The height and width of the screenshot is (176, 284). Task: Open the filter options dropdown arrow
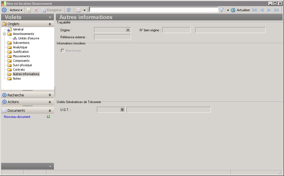[x=228, y=10]
